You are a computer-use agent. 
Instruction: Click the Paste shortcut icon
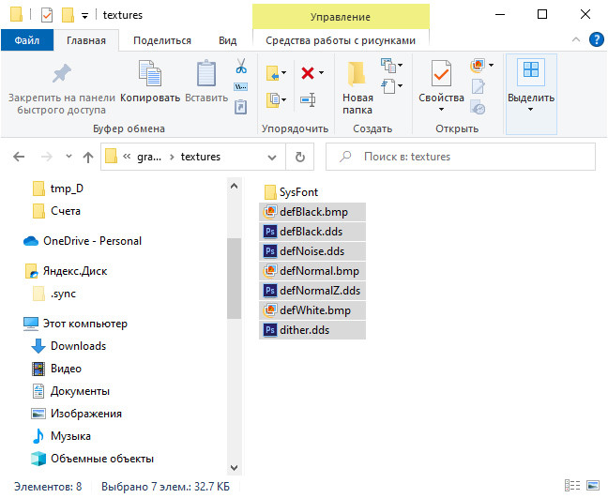click(x=241, y=107)
